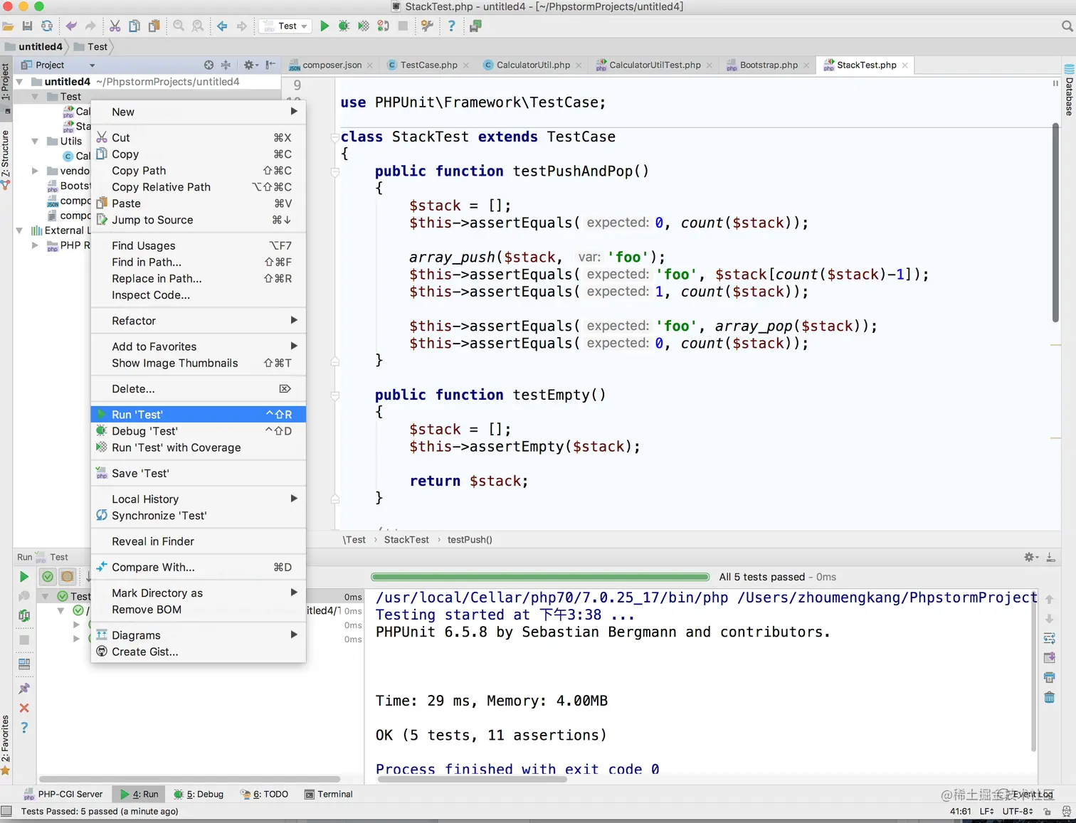Toggle Soft-Wrap icon beside console output
Screen dimensions: 1076x823
tap(1049, 638)
